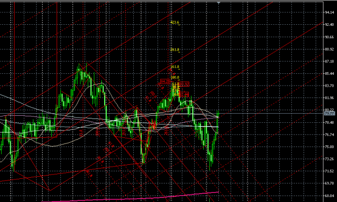Click the 76.74 price scale value

(329, 135)
